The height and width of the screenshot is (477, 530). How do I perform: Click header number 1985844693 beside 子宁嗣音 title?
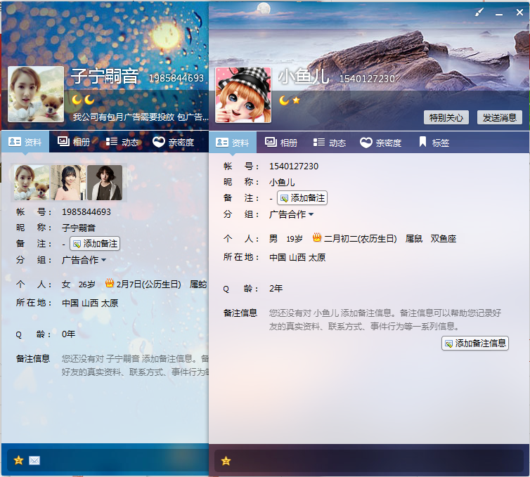click(x=176, y=78)
